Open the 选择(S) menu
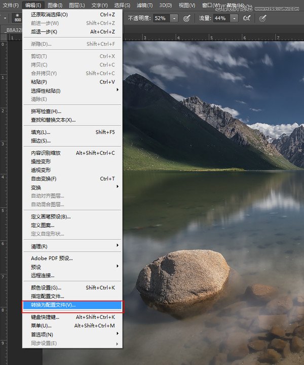Screen dimensions: 304x365 click(122, 5)
